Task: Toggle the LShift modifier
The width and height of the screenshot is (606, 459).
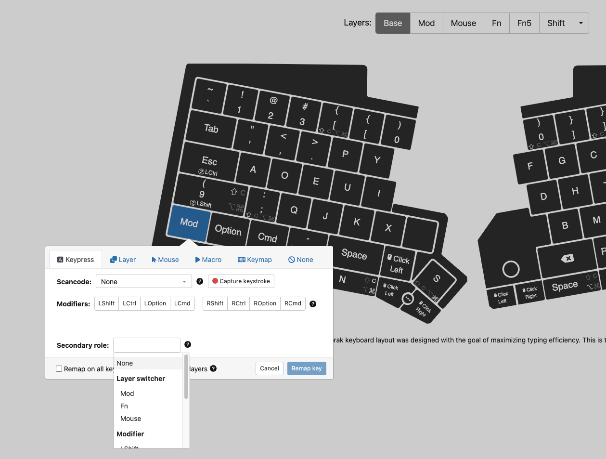Action: 106,303
